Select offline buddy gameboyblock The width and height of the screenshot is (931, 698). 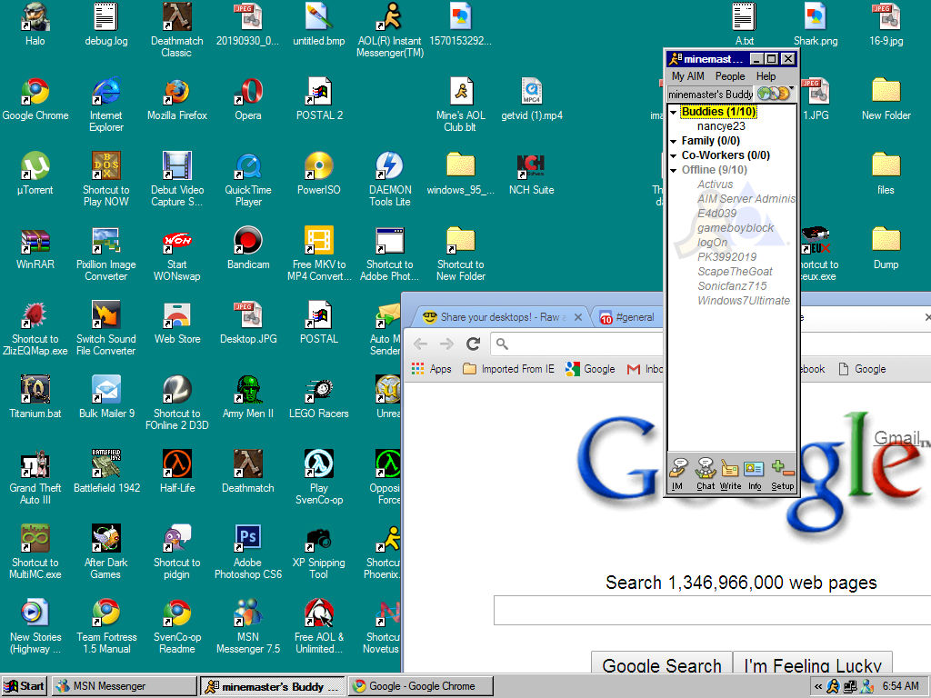tap(735, 228)
